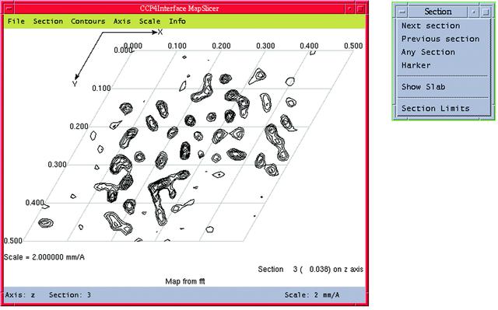This screenshot has width=498, height=310.
Task: Click the 0.100 Y-axis tick label
Action: point(101,89)
